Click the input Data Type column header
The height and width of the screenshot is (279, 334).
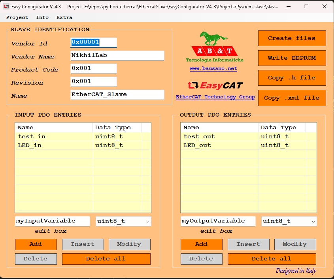(x=117, y=128)
